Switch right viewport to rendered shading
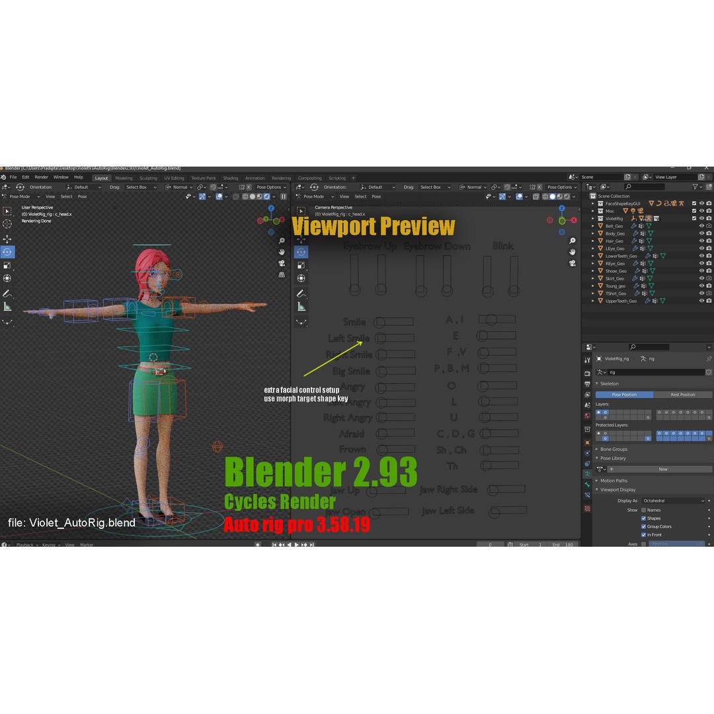The width and height of the screenshot is (714, 714). pyautogui.click(x=567, y=197)
